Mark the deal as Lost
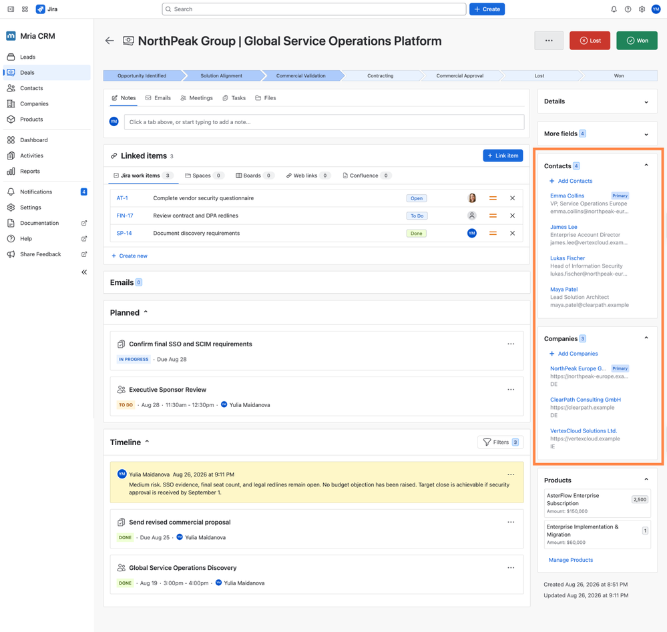 (x=590, y=41)
